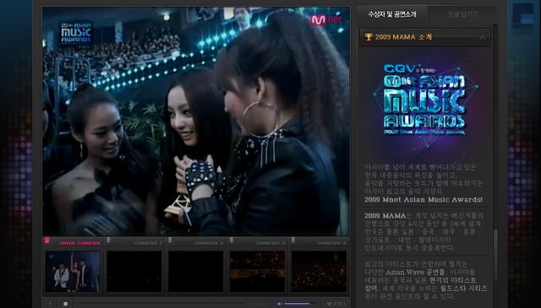Viewport: 541px width, 308px height.
Task: Toggle the CAMERA 3 indicator marker
Action: pyautogui.click(x=232, y=240)
